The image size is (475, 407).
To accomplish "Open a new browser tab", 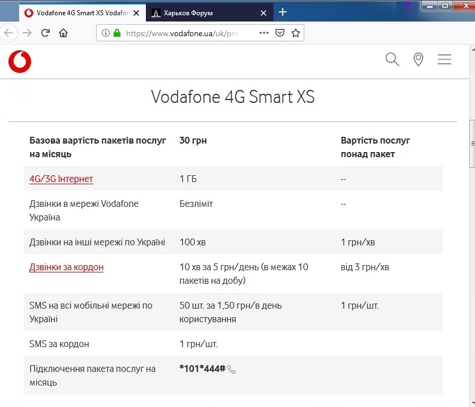I will pos(283,12).
